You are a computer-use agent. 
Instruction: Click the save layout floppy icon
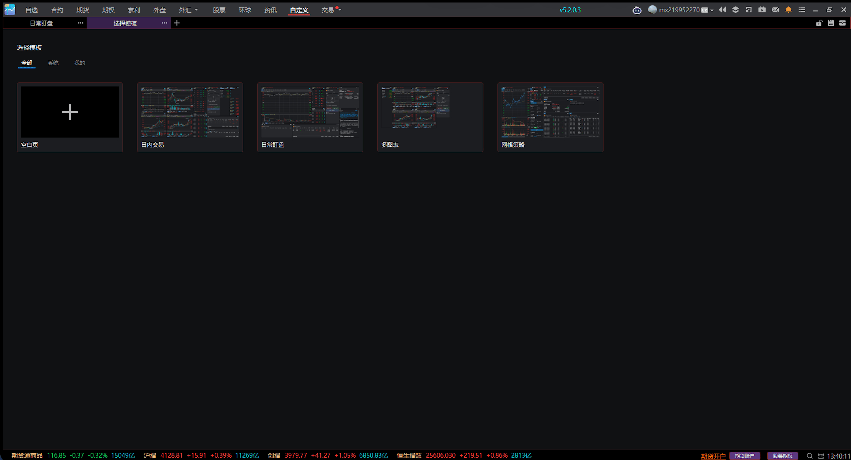[x=831, y=23]
